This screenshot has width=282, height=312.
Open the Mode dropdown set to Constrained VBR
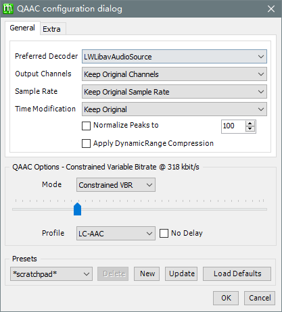[116, 185]
